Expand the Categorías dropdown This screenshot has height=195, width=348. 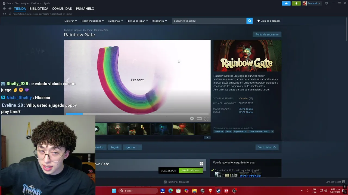(x=115, y=21)
